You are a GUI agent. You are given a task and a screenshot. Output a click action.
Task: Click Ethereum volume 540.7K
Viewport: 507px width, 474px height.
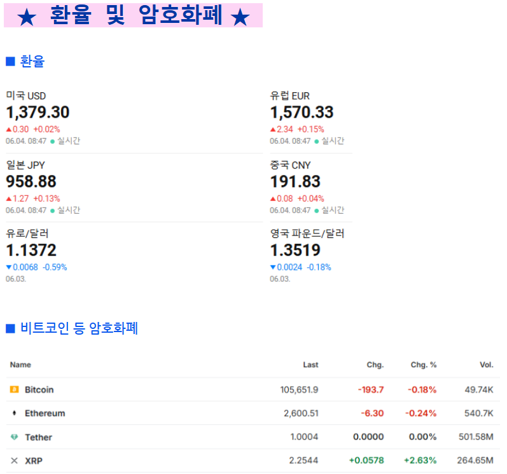479,413
